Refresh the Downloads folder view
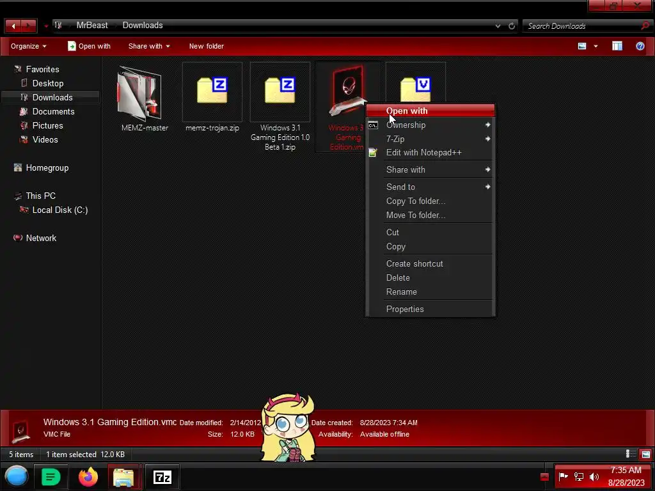 click(511, 26)
